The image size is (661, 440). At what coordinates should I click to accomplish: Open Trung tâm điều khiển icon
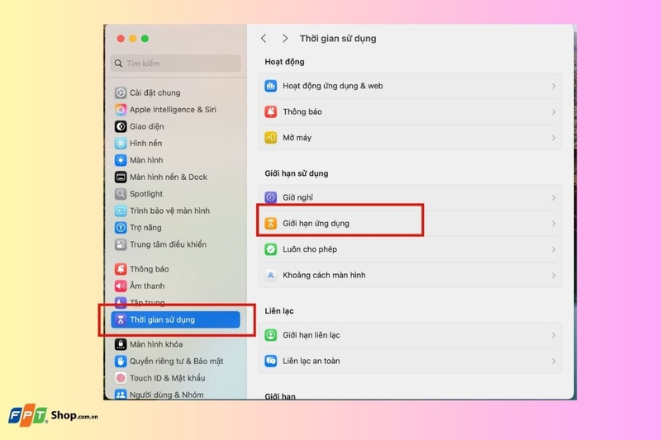click(x=121, y=244)
